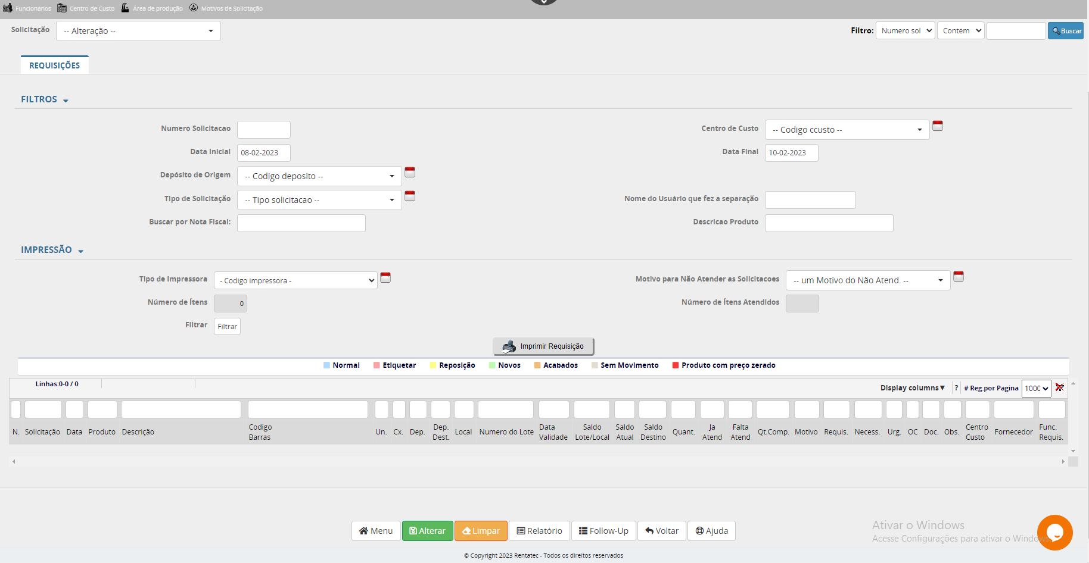1089x563 pixels.
Task: Select the REQUISIÇÕES tab
Action: pyautogui.click(x=55, y=65)
